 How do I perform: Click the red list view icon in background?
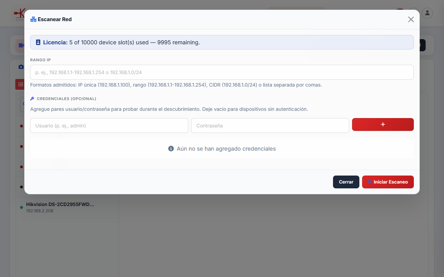[20, 84]
